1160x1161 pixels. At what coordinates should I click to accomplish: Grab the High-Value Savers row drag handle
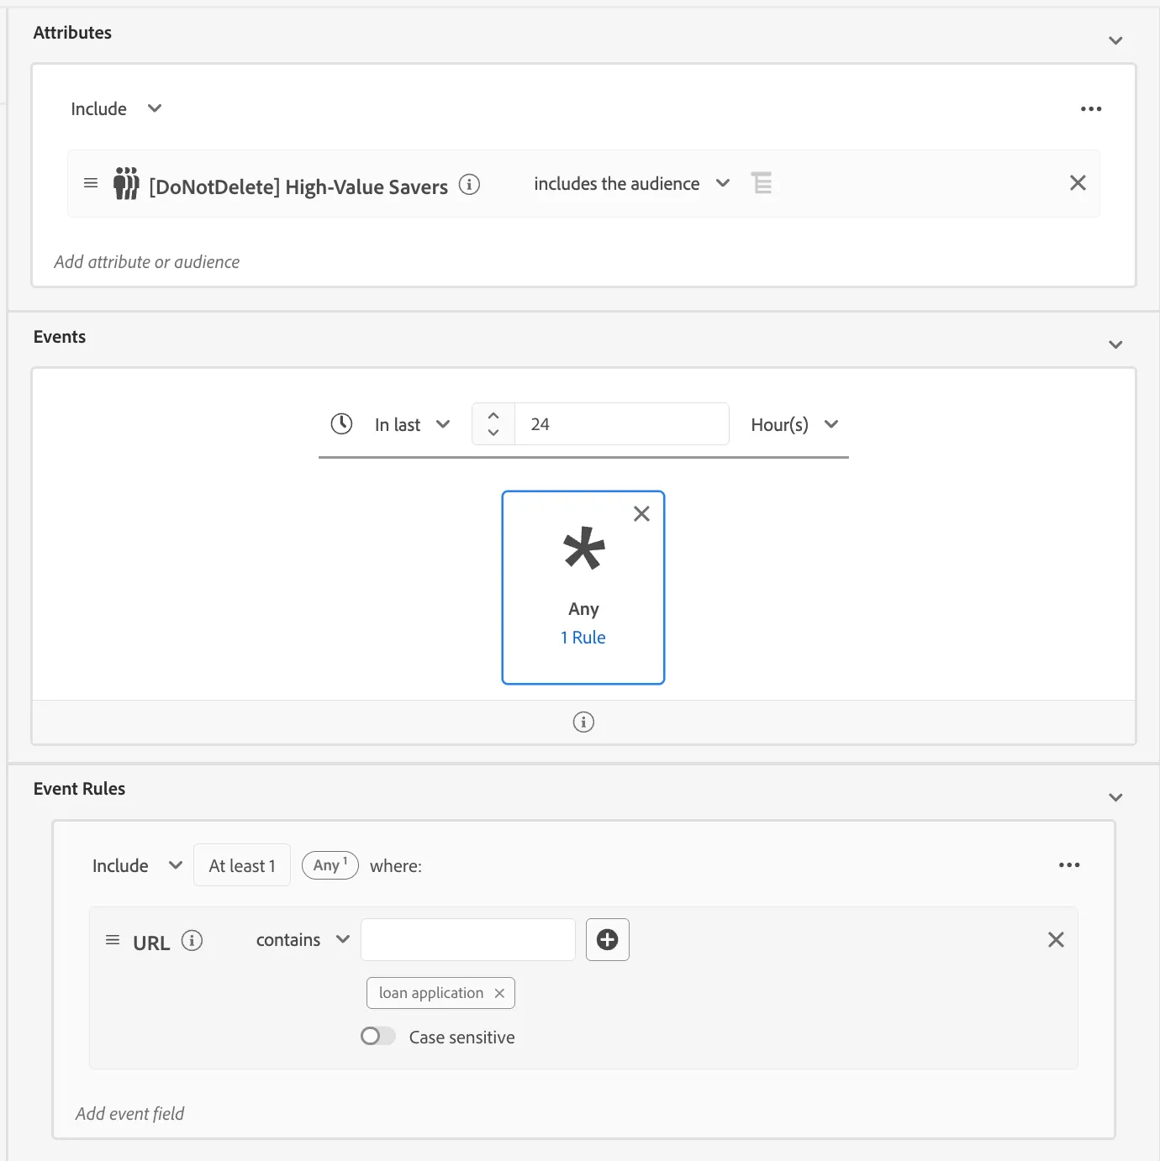(91, 183)
